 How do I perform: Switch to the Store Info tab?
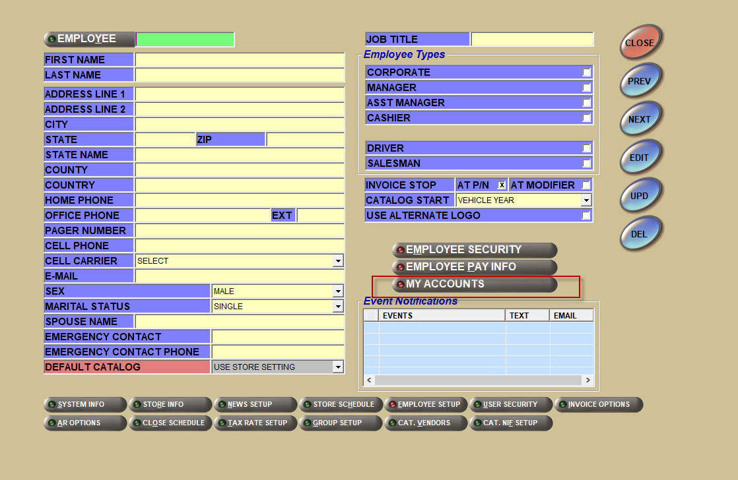tap(170, 404)
